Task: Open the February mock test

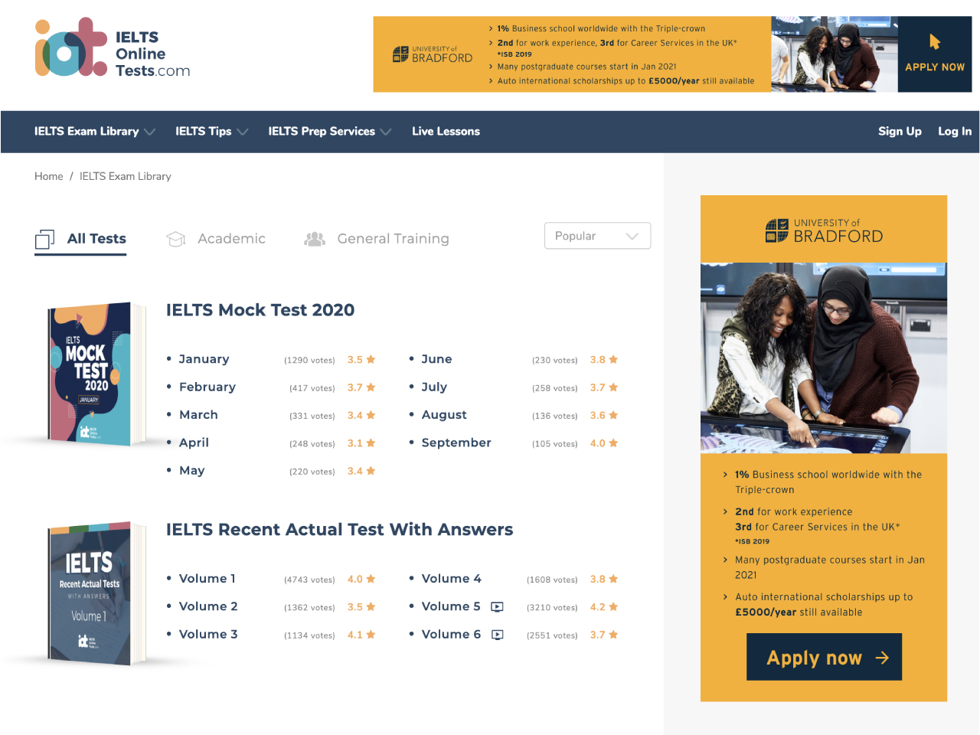Action: pyautogui.click(x=207, y=387)
